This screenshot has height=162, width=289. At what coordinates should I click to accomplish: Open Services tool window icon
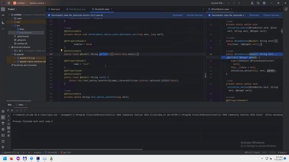pos(3,129)
